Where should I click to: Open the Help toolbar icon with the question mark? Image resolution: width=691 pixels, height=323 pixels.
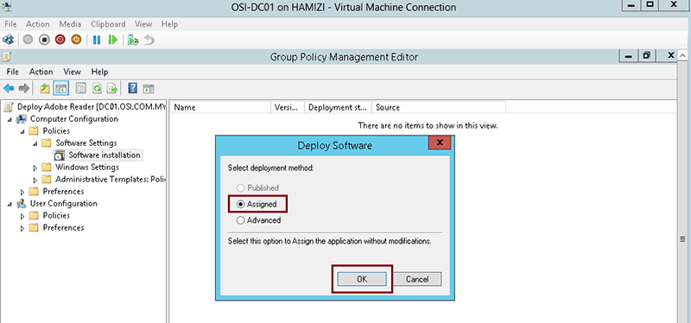[132, 89]
